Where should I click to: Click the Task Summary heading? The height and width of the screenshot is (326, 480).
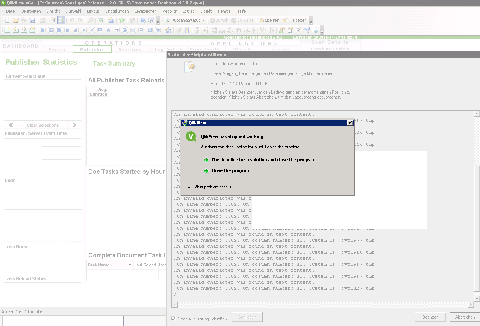114,63
